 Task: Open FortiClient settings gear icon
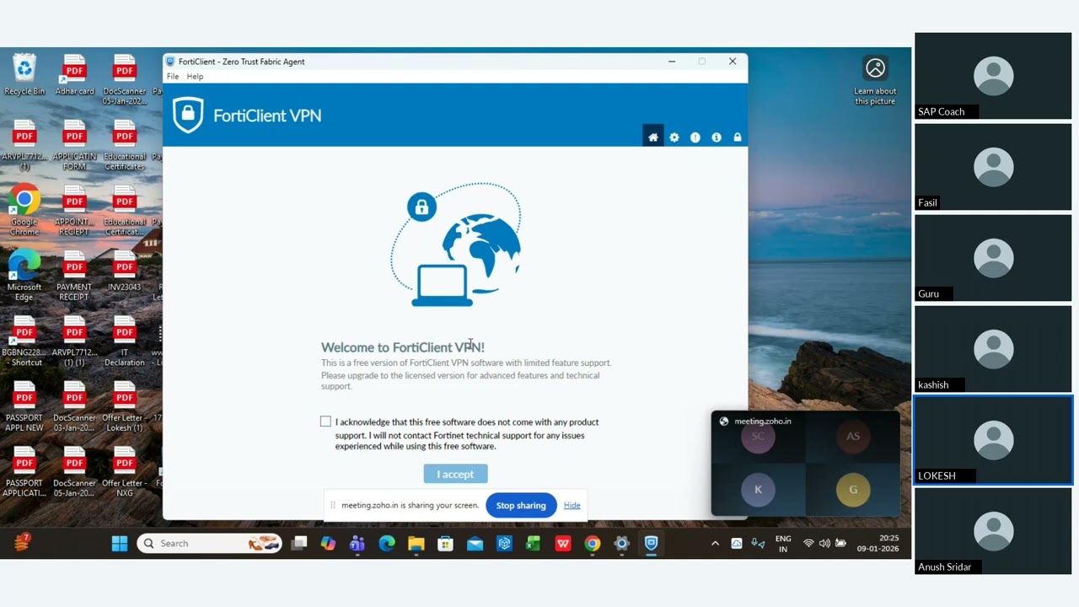point(674,137)
